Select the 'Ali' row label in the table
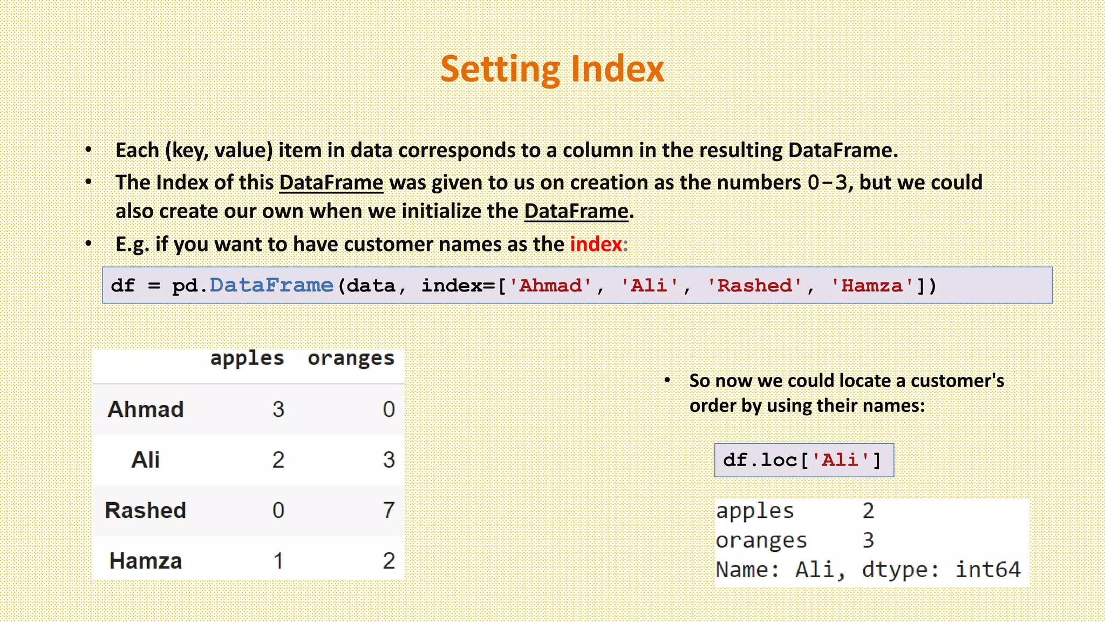 click(x=146, y=460)
